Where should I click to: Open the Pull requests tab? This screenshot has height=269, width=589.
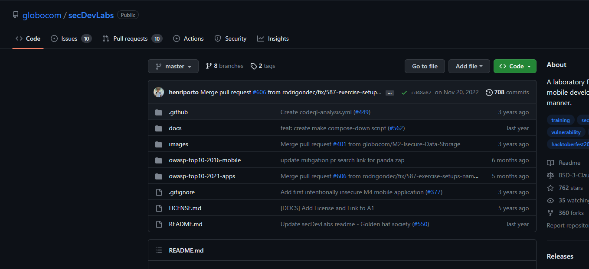(132, 38)
